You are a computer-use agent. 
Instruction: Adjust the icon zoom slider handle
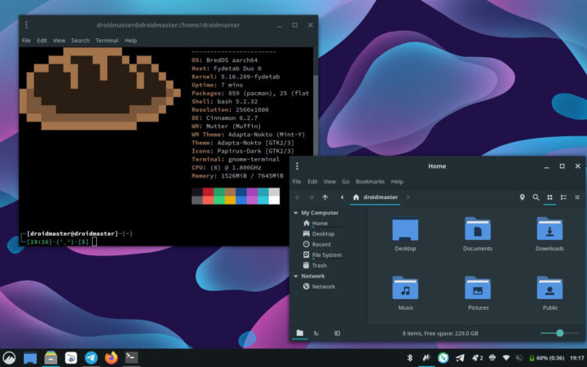[x=559, y=333]
